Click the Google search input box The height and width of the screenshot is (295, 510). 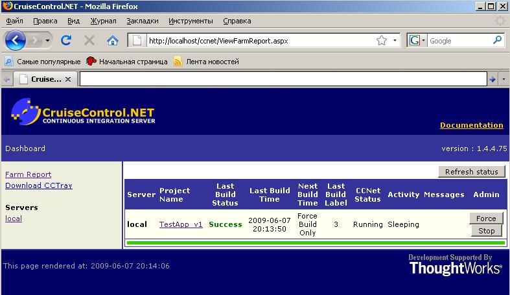[x=459, y=41]
